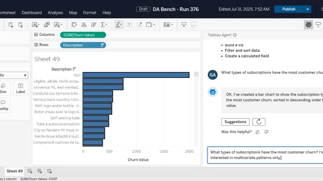Click the thumbs down feedback icon

pyautogui.click(x=266, y=132)
